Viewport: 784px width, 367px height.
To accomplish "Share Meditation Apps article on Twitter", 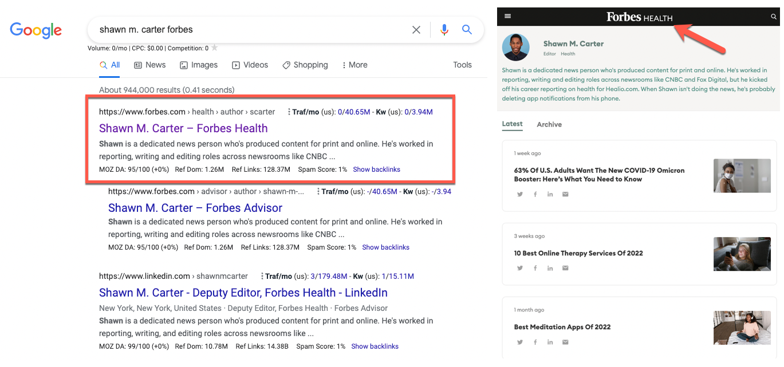I will click(520, 342).
